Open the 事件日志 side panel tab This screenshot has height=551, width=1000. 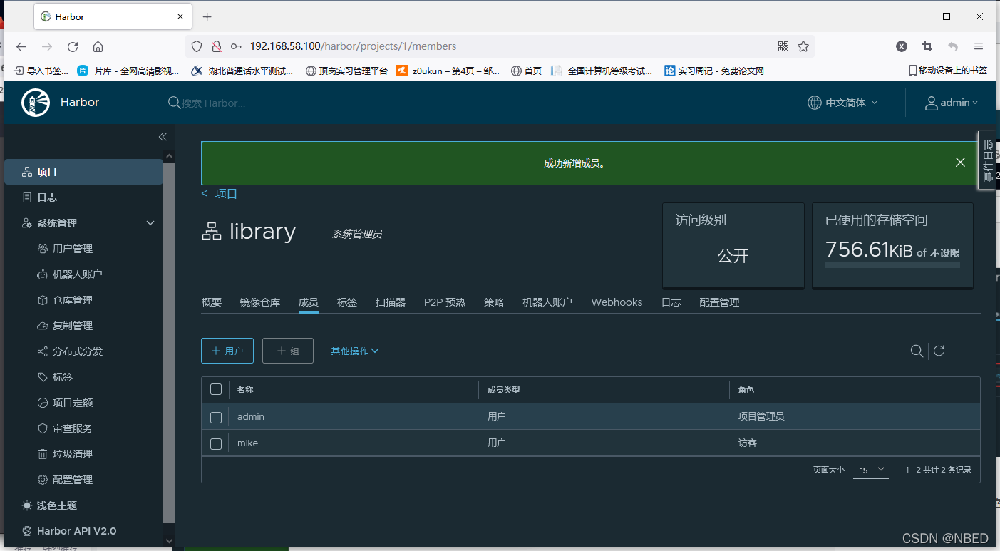(x=987, y=160)
